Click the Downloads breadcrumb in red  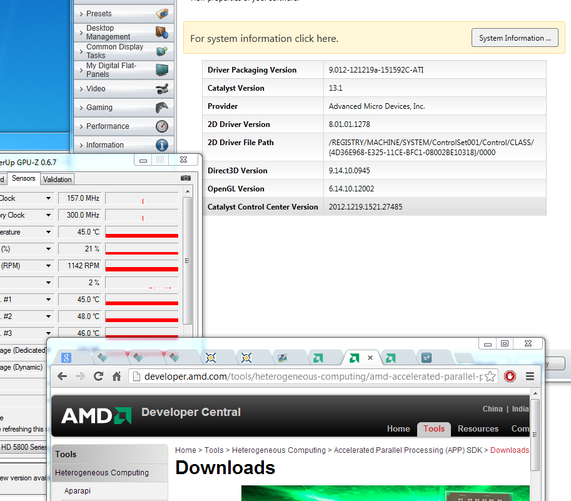[x=510, y=450]
